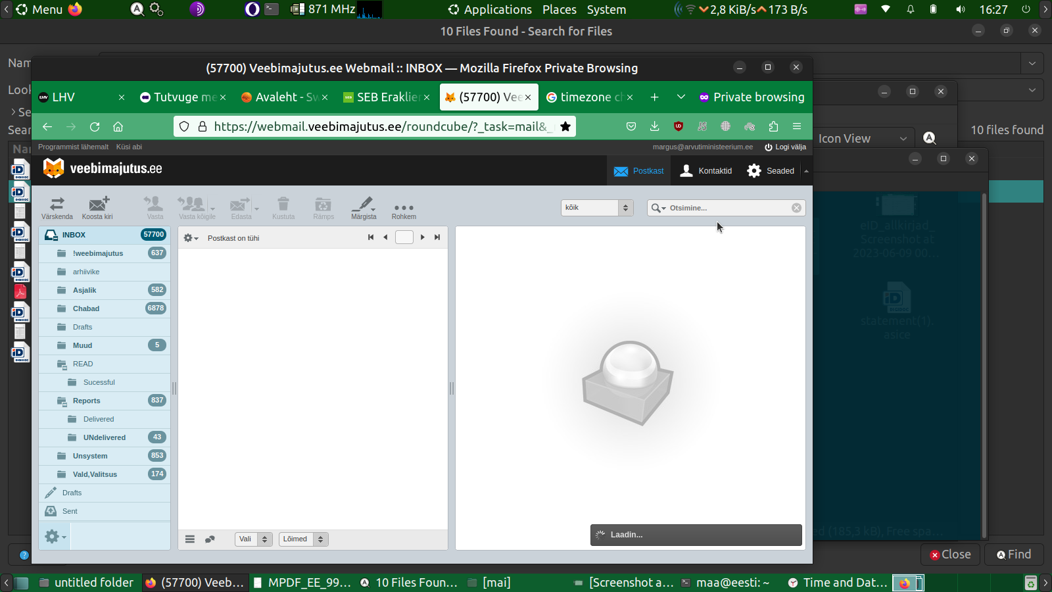Switch to threads view icon in footer
This screenshot has height=592, width=1052.
point(210,539)
